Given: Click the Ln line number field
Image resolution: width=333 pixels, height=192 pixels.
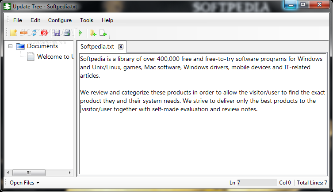Looking at the screenshot, I should pos(257,183).
